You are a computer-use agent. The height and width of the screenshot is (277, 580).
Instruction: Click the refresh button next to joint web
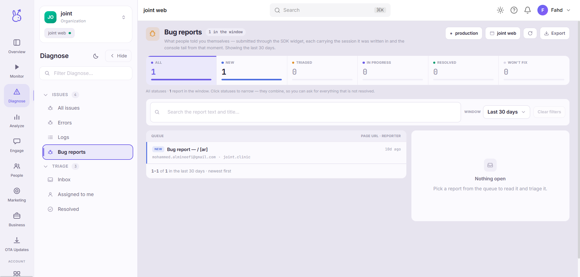click(x=530, y=33)
